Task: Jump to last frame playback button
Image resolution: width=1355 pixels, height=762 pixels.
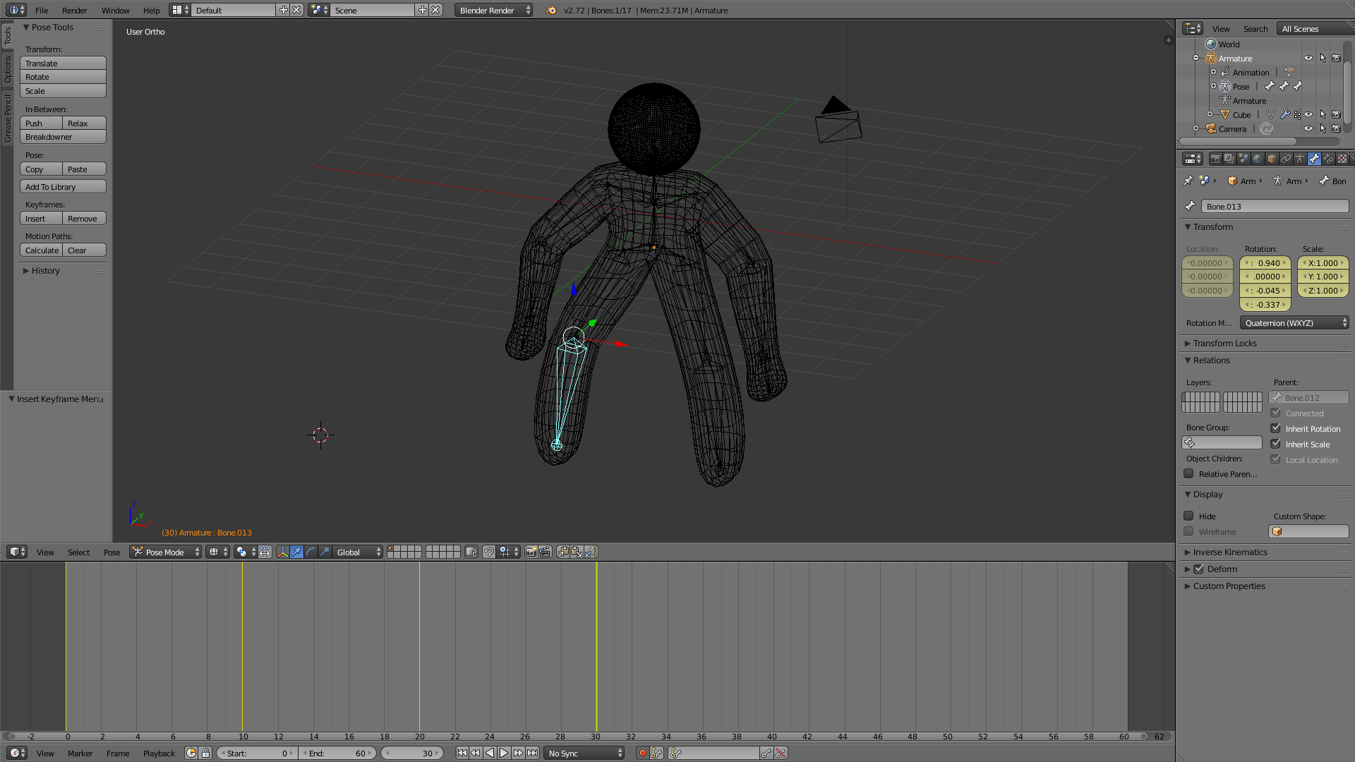Action: coord(533,754)
